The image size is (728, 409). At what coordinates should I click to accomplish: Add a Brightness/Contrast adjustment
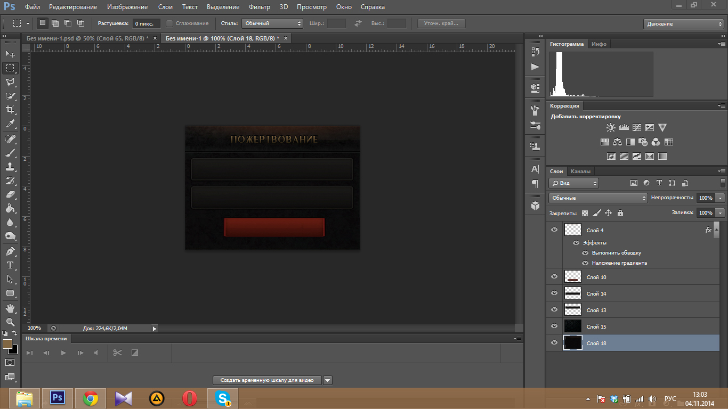click(611, 128)
